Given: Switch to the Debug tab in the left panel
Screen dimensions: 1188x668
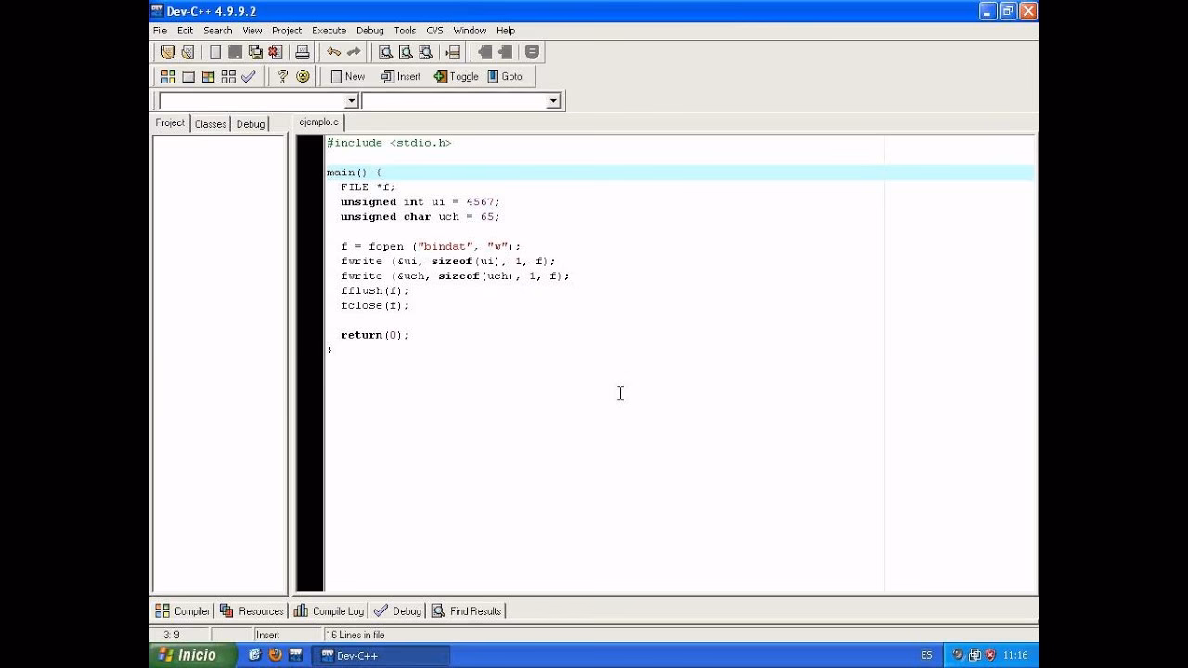Looking at the screenshot, I should [x=249, y=122].
